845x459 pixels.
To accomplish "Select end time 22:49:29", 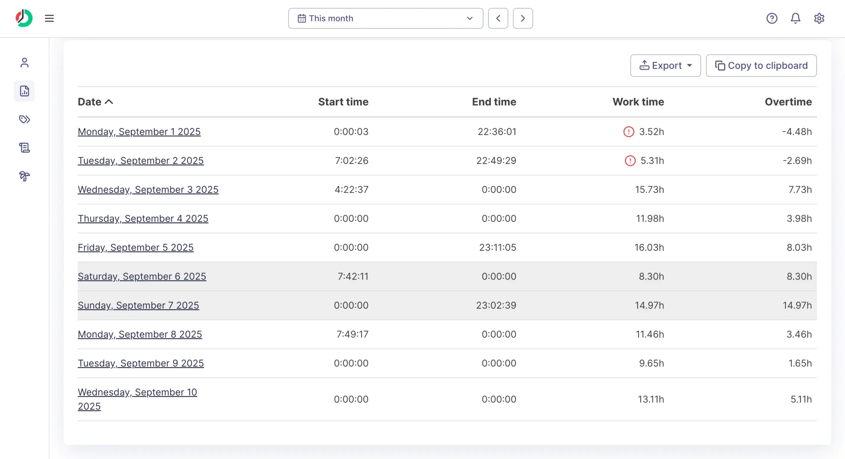I will click(496, 161).
